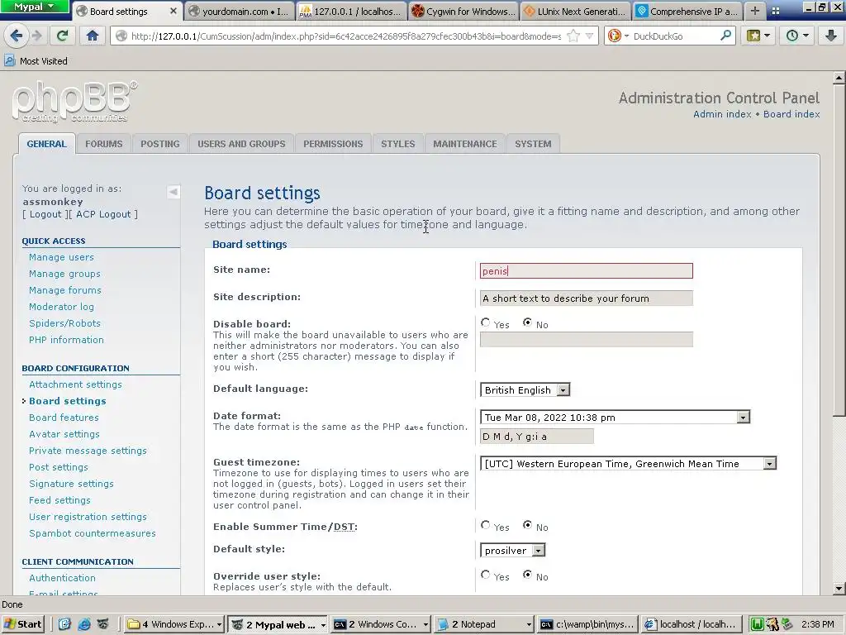846x635 pixels.
Task: Go to the browser home page icon
Action: pyautogui.click(x=93, y=36)
